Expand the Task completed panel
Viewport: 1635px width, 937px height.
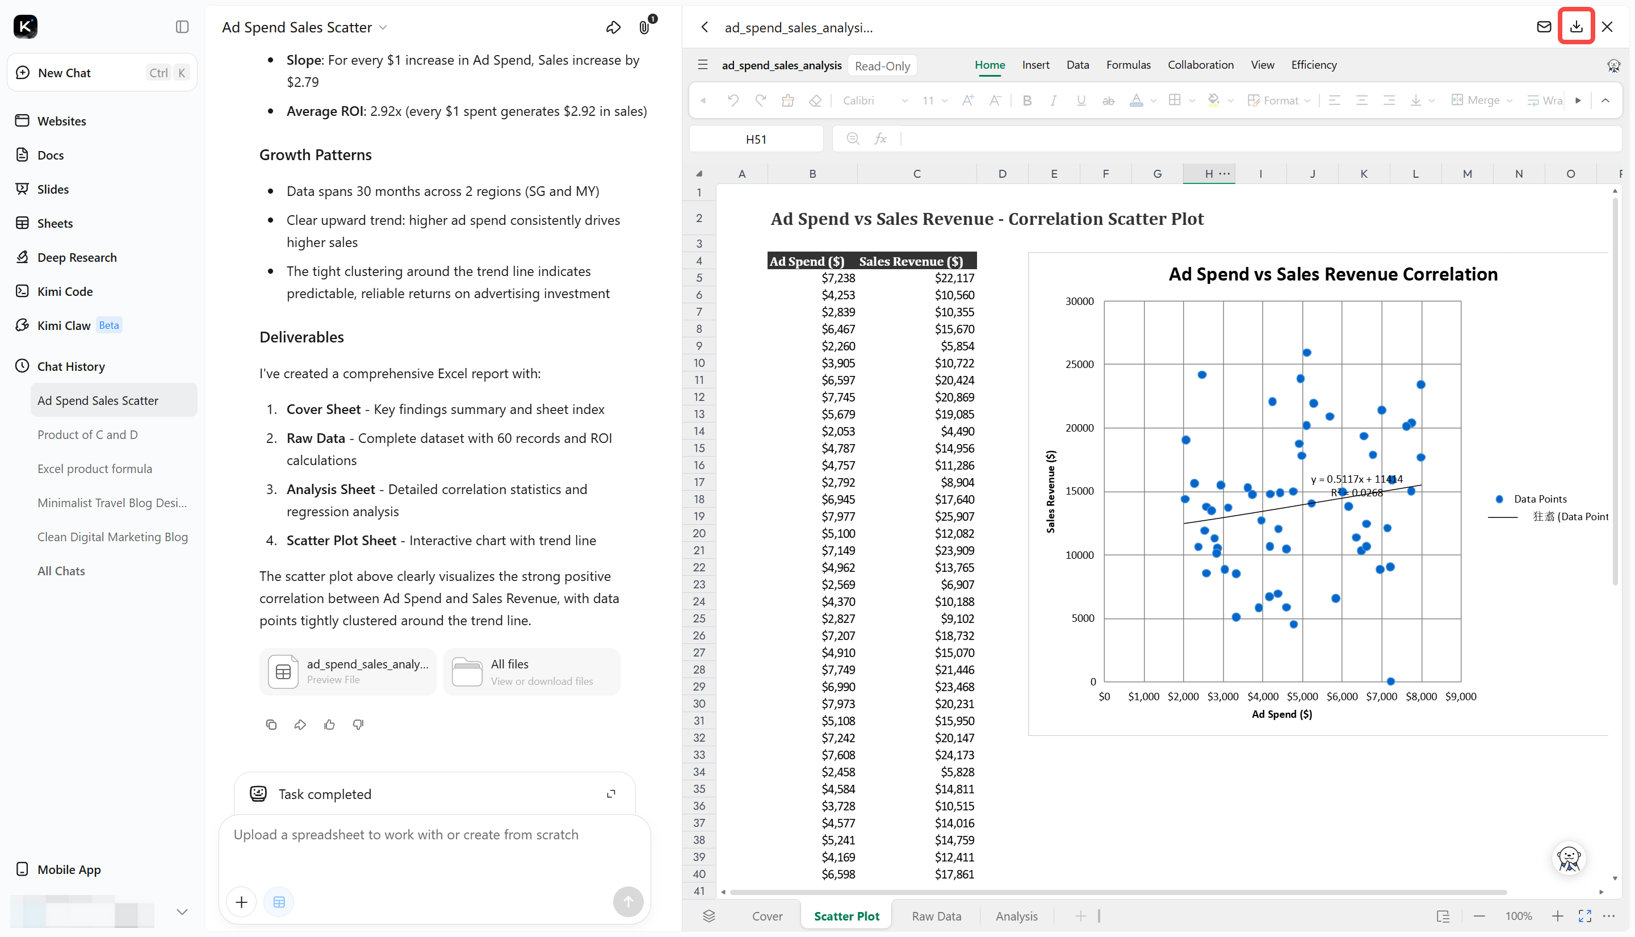click(611, 794)
